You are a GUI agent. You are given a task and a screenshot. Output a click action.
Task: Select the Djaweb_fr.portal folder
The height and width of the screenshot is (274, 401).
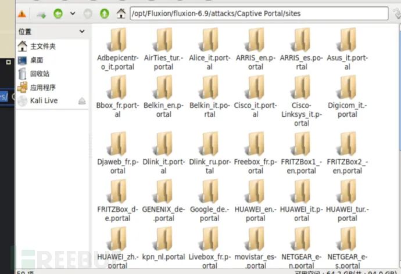click(117, 153)
